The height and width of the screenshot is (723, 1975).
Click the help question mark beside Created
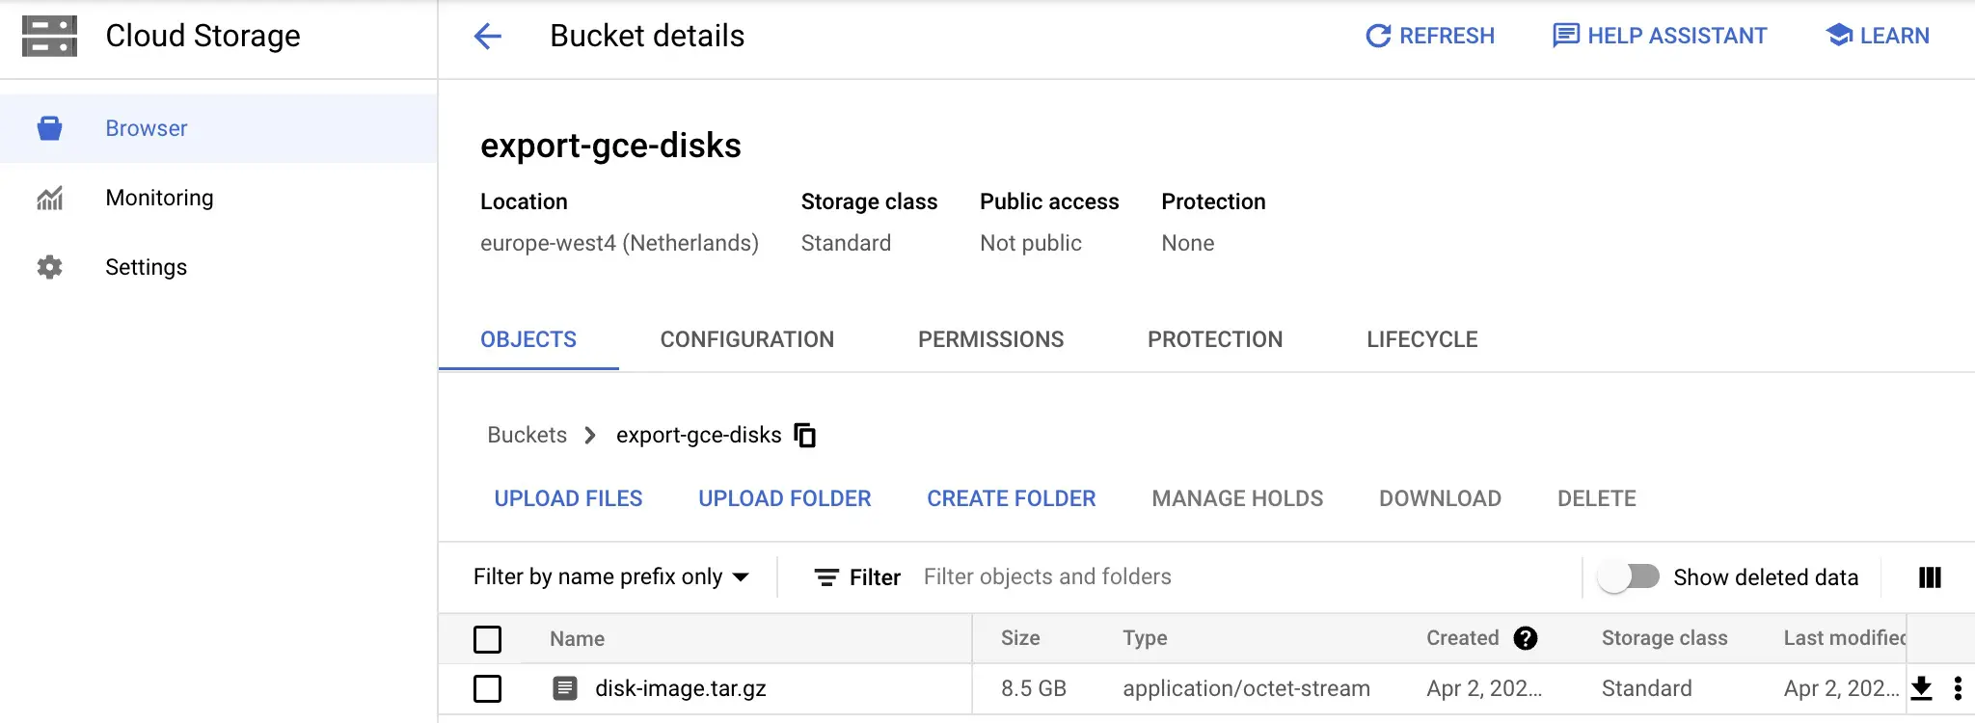(x=1526, y=638)
